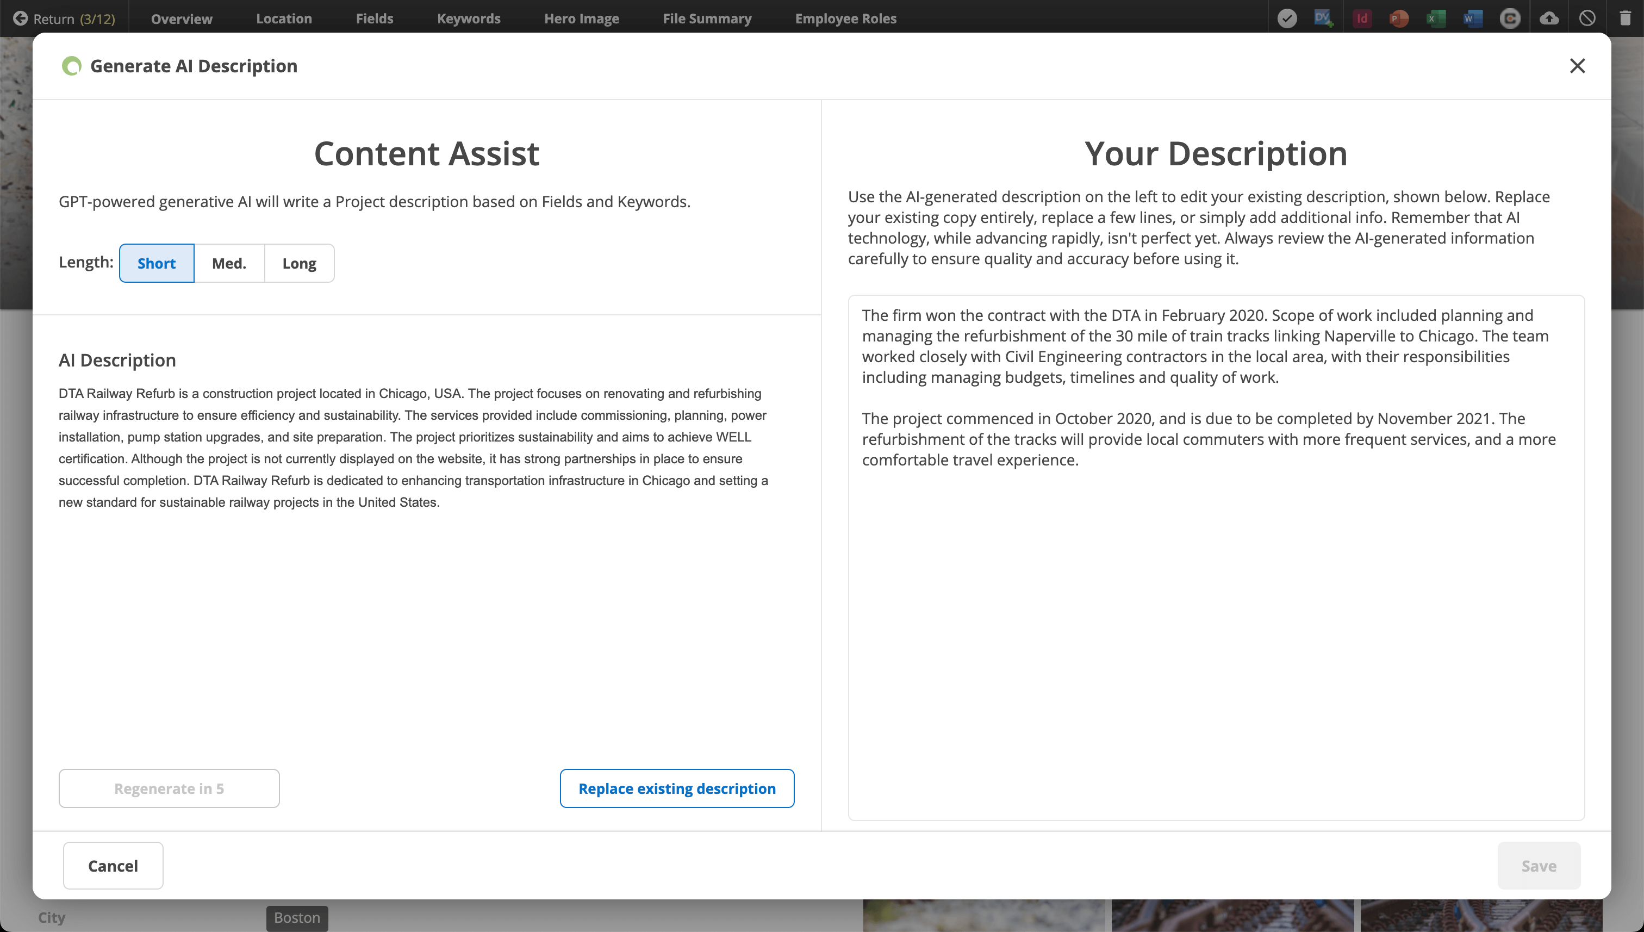Image resolution: width=1644 pixels, height=932 pixels.
Task: Click the Cancel button
Action: click(113, 865)
